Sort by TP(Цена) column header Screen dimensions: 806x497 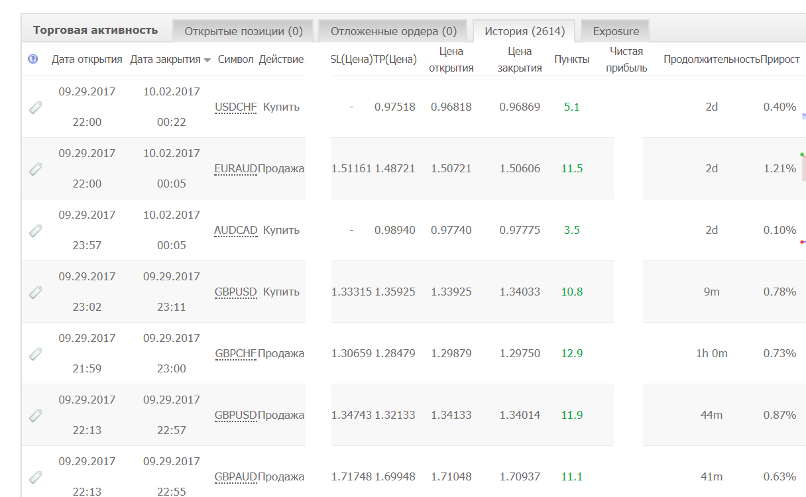pyautogui.click(x=395, y=59)
